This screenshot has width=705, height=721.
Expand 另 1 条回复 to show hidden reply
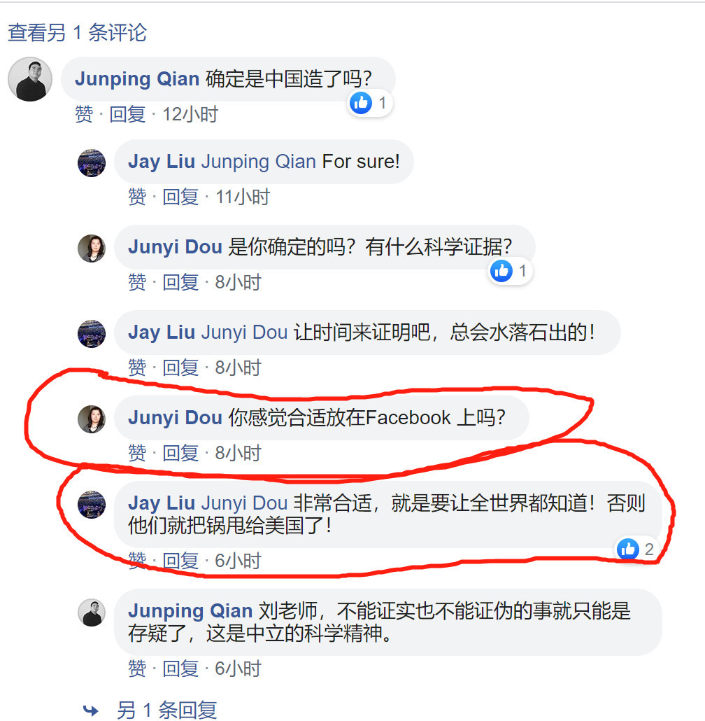[166, 710]
